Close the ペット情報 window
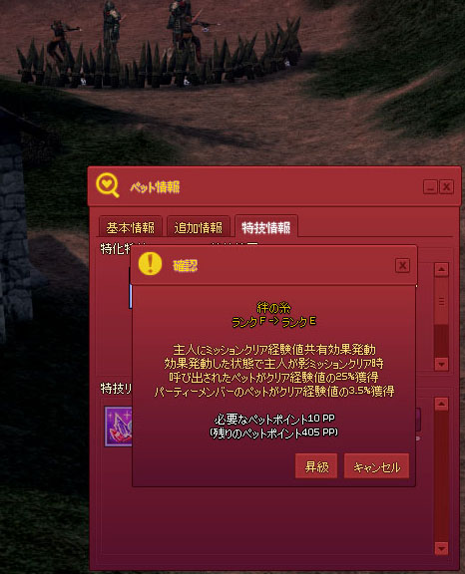This screenshot has height=574, width=465. click(x=447, y=187)
